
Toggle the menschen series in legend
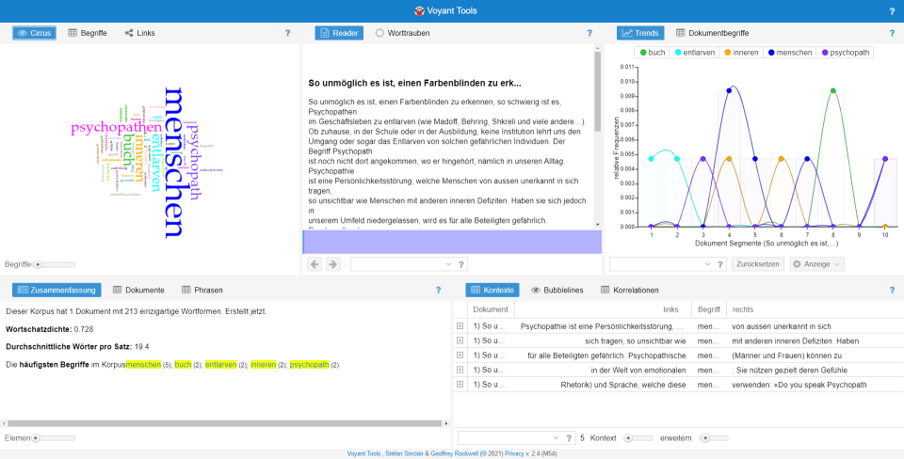coord(790,53)
